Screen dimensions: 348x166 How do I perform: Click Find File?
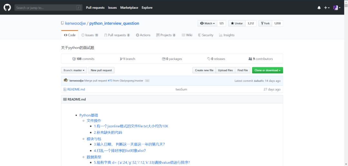click(243, 70)
